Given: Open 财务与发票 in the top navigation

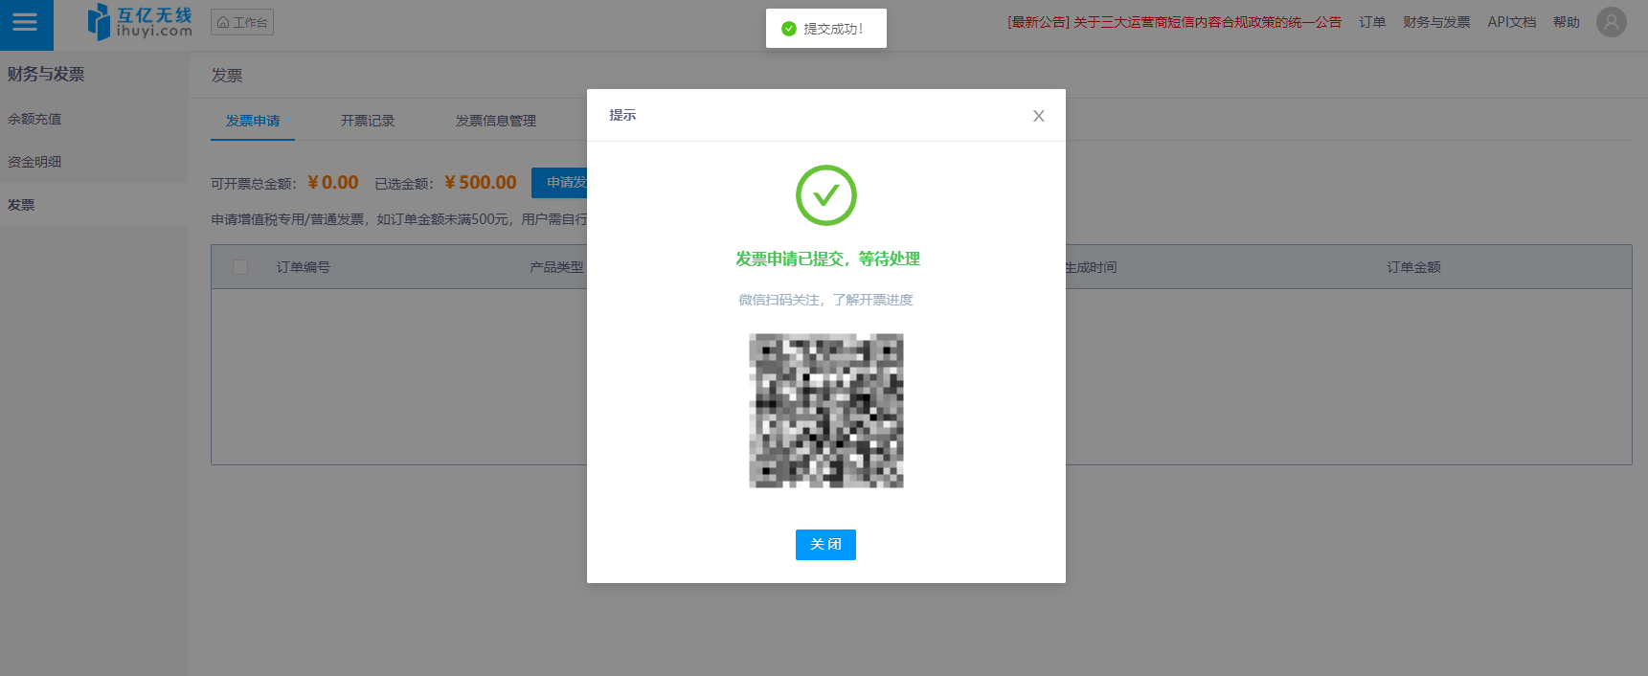Looking at the screenshot, I should point(1436,22).
